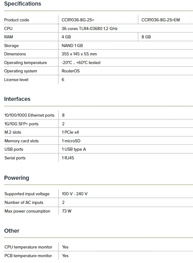Viewport: 193px width, 263px height.
Task: Click the NAND 1 GB storage value
Action: coord(72,45)
